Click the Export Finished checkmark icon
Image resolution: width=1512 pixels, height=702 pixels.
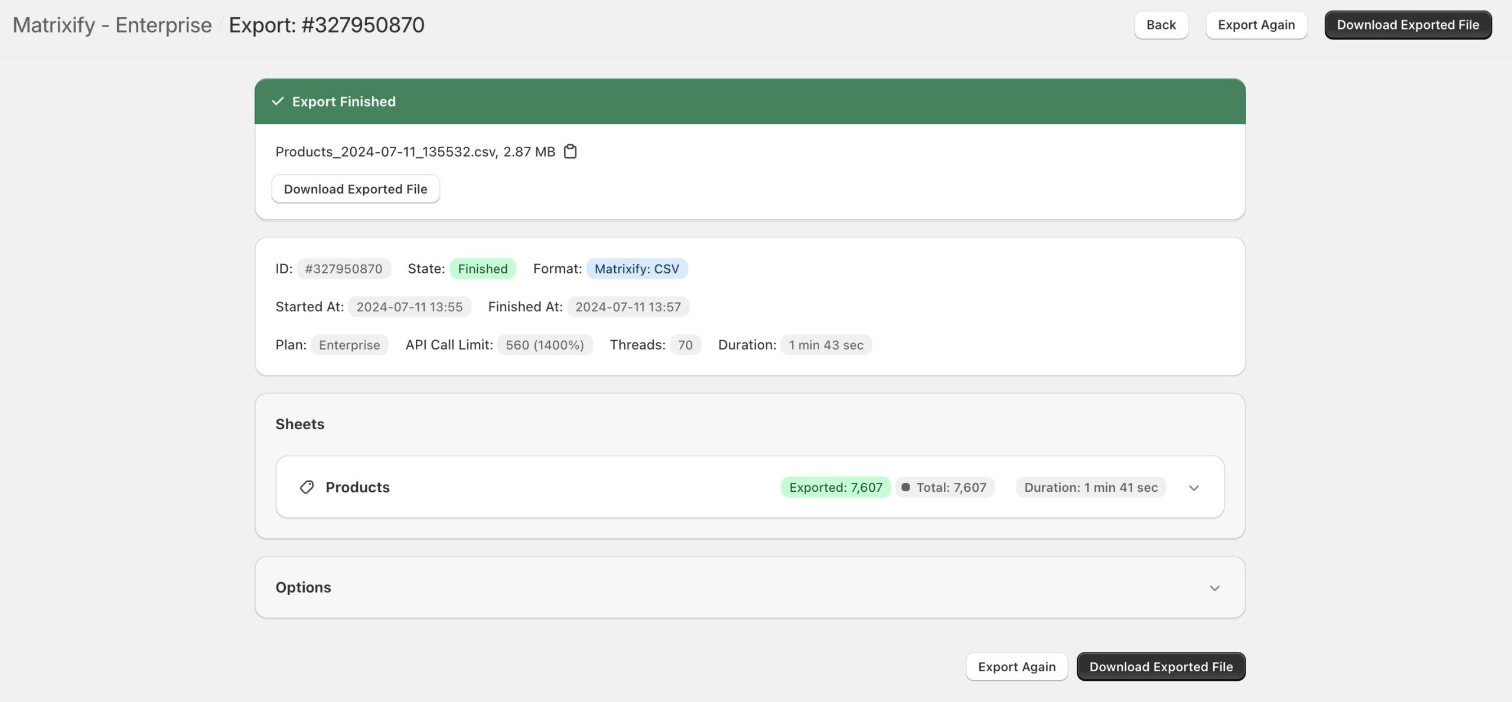coord(278,102)
